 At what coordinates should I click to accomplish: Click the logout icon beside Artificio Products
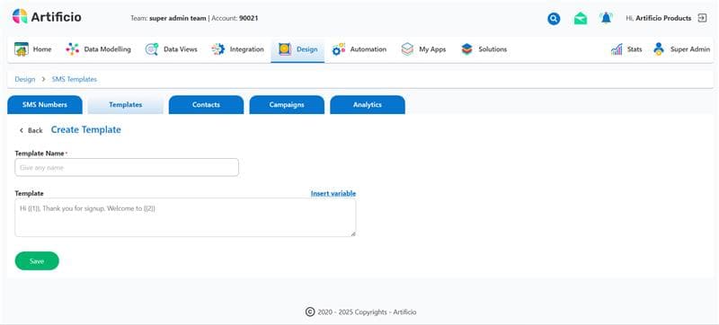pos(702,18)
